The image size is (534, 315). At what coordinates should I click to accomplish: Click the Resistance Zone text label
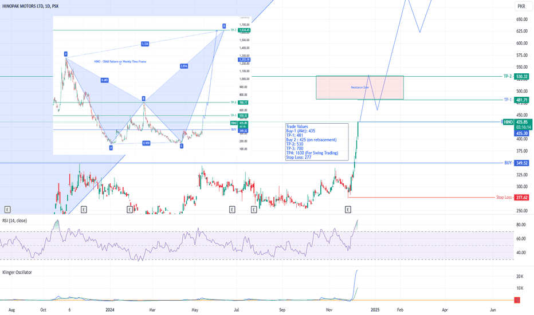click(360, 88)
